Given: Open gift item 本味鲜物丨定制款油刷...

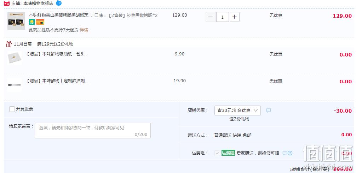Looking at the screenshot, I should 57,81.
